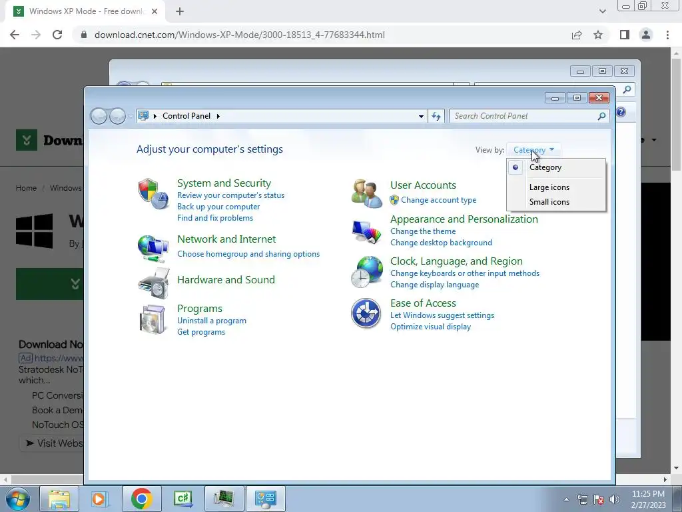The width and height of the screenshot is (682, 512).
Task: Click the Control Panel forward arrow button
Action: 117,116
